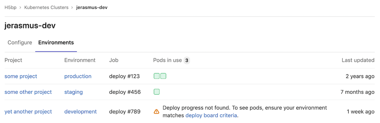Click the Last updated column header

(x=358, y=60)
